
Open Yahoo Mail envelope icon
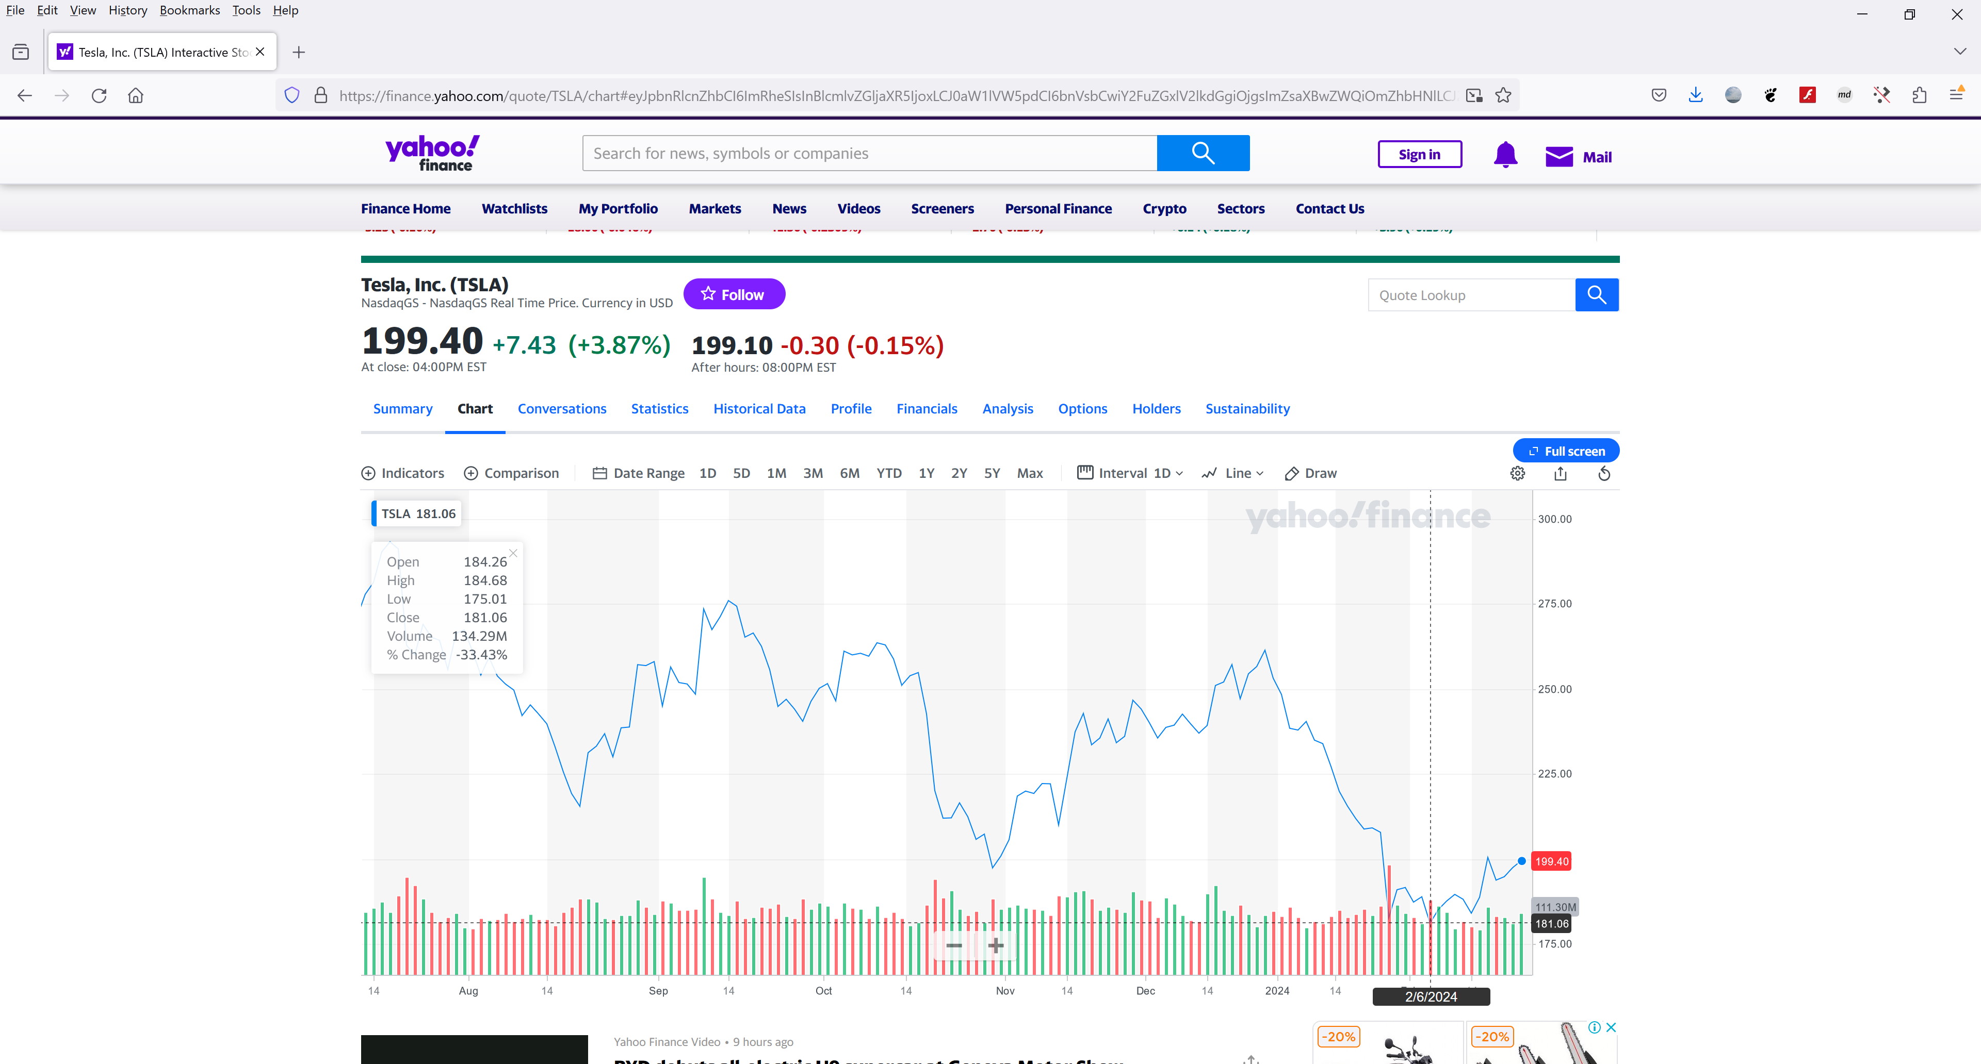pos(1559,157)
